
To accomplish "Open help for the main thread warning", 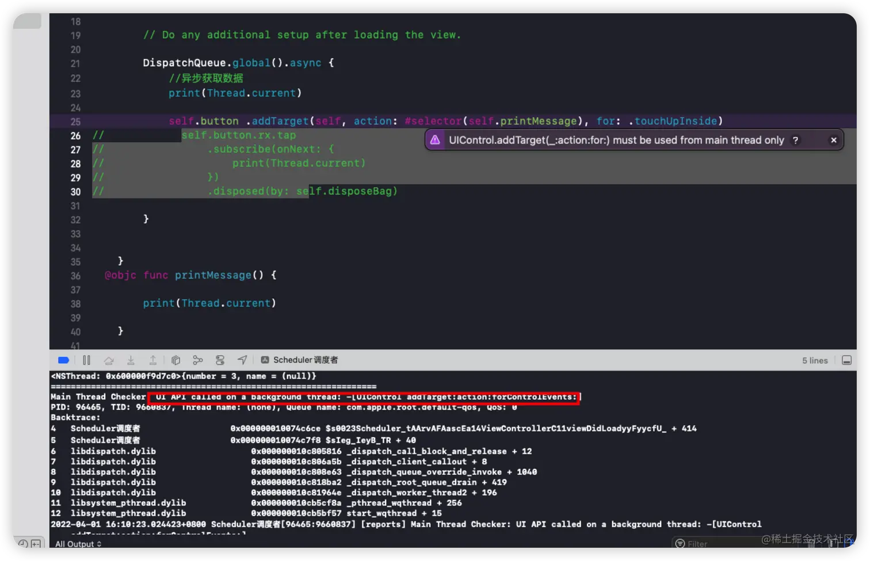I will (x=796, y=140).
